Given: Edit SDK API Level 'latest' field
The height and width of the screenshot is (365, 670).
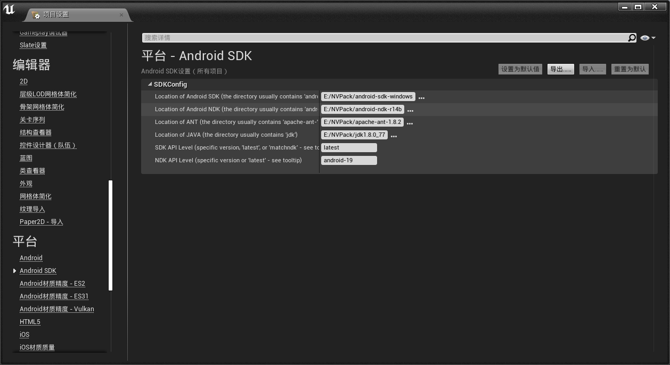Looking at the screenshot, I should tap(349, 147).
